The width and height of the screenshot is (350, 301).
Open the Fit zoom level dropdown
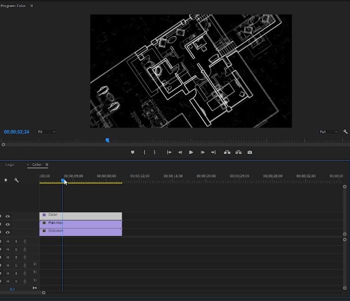[47, 132]
